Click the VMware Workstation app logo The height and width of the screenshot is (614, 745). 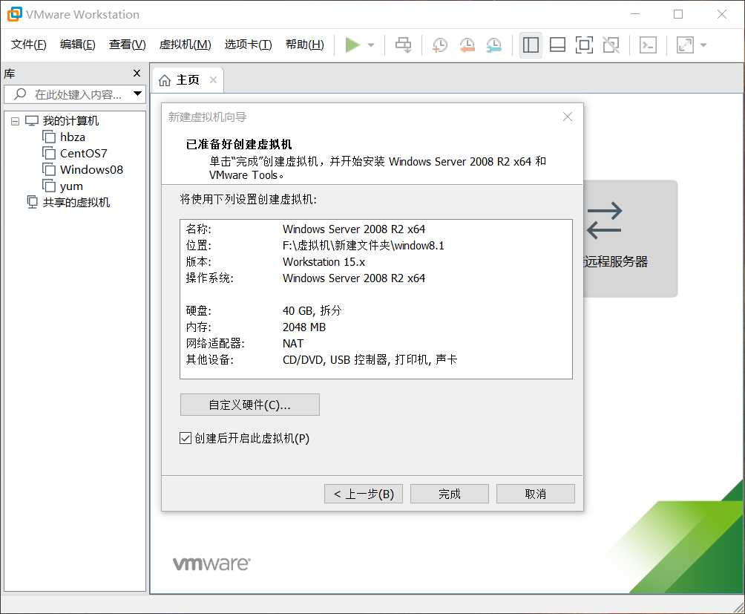(x=14, y=14)
